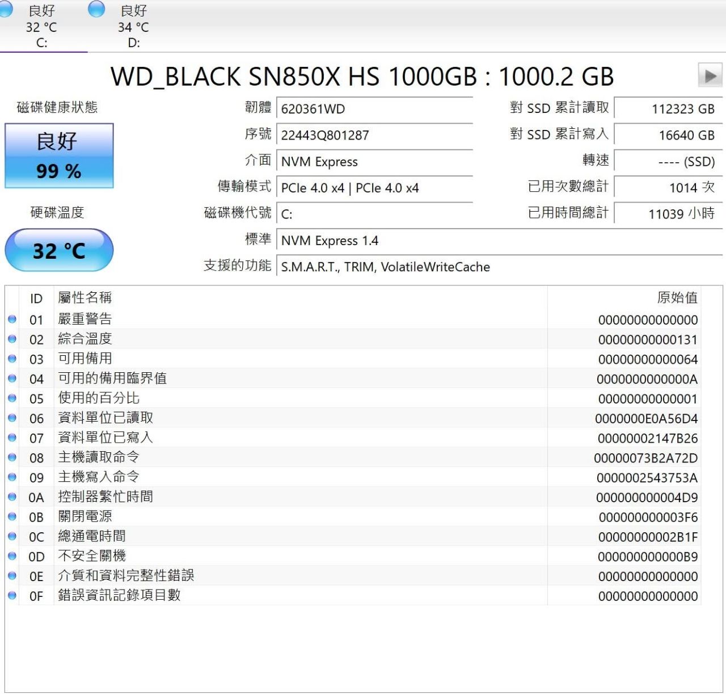This screenshot has width=726, height=694.
Task: Click the 屬性名稱 column header
Action: (85, 298)
